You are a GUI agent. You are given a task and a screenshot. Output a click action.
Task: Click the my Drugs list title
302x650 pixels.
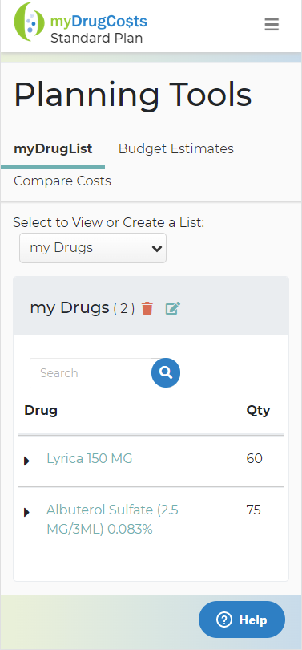(69, 307)
